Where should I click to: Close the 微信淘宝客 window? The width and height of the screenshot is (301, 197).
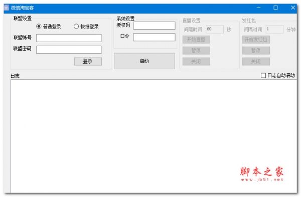click(293, 8)
